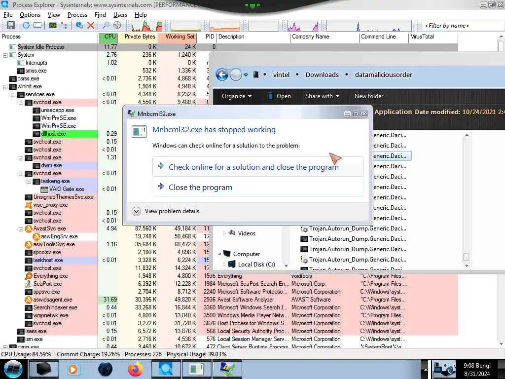The height and width of the screenshot is (379, 505).
Task: Select the dwm.exe process row
Action: tap(51, 166)
